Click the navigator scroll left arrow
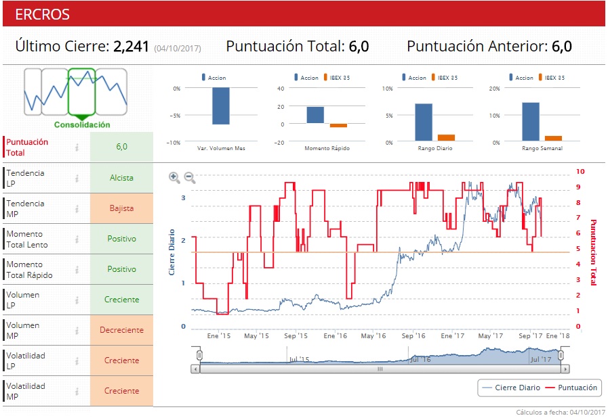This screenshot has width=608, height=420. pyautogui.click(x=195, y=369)
